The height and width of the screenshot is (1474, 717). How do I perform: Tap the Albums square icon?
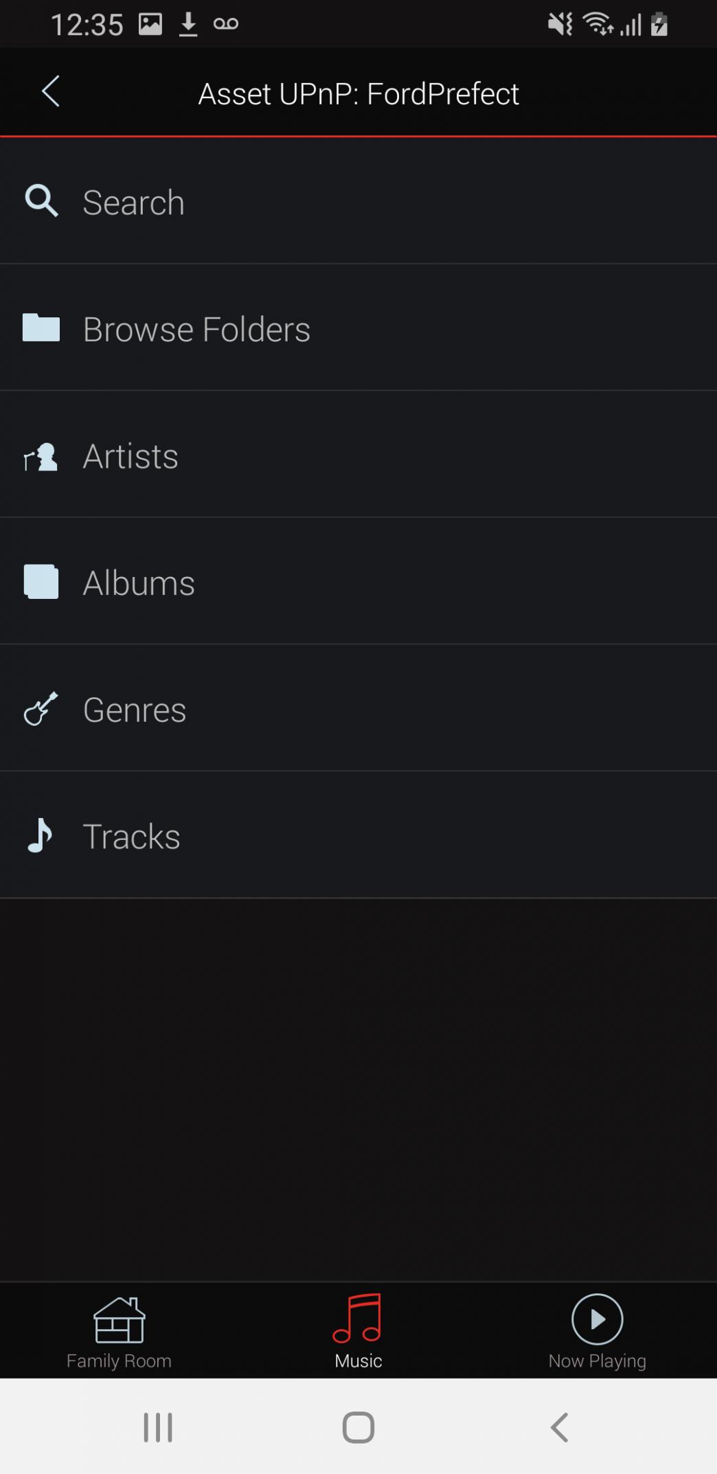click(x=41, y=582)
